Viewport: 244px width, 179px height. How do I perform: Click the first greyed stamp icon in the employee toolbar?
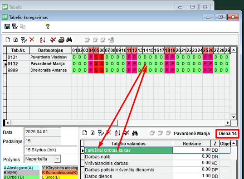[87, 40]
